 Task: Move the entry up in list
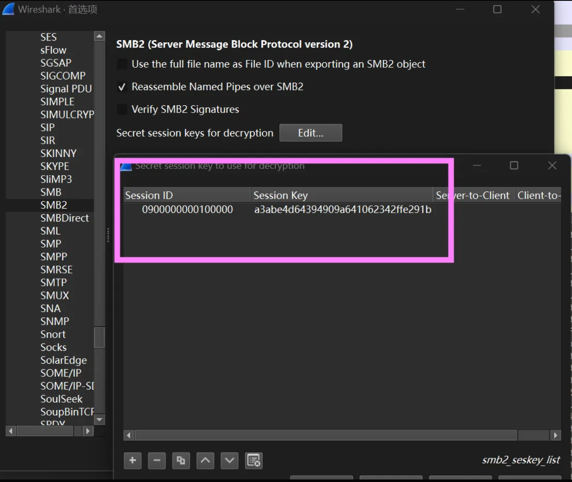coord(205,461)
